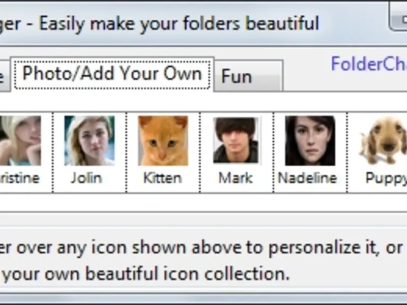
Task: Click the 'Puppy' name label
Action: pos(386,178)
